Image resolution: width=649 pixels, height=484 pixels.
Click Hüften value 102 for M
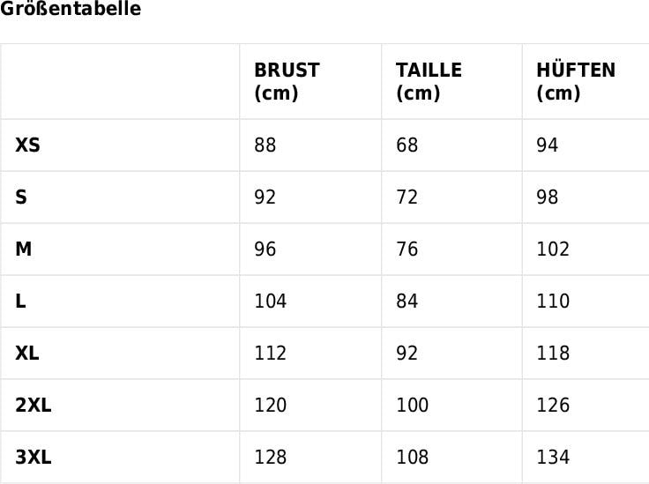click(553, 249)
